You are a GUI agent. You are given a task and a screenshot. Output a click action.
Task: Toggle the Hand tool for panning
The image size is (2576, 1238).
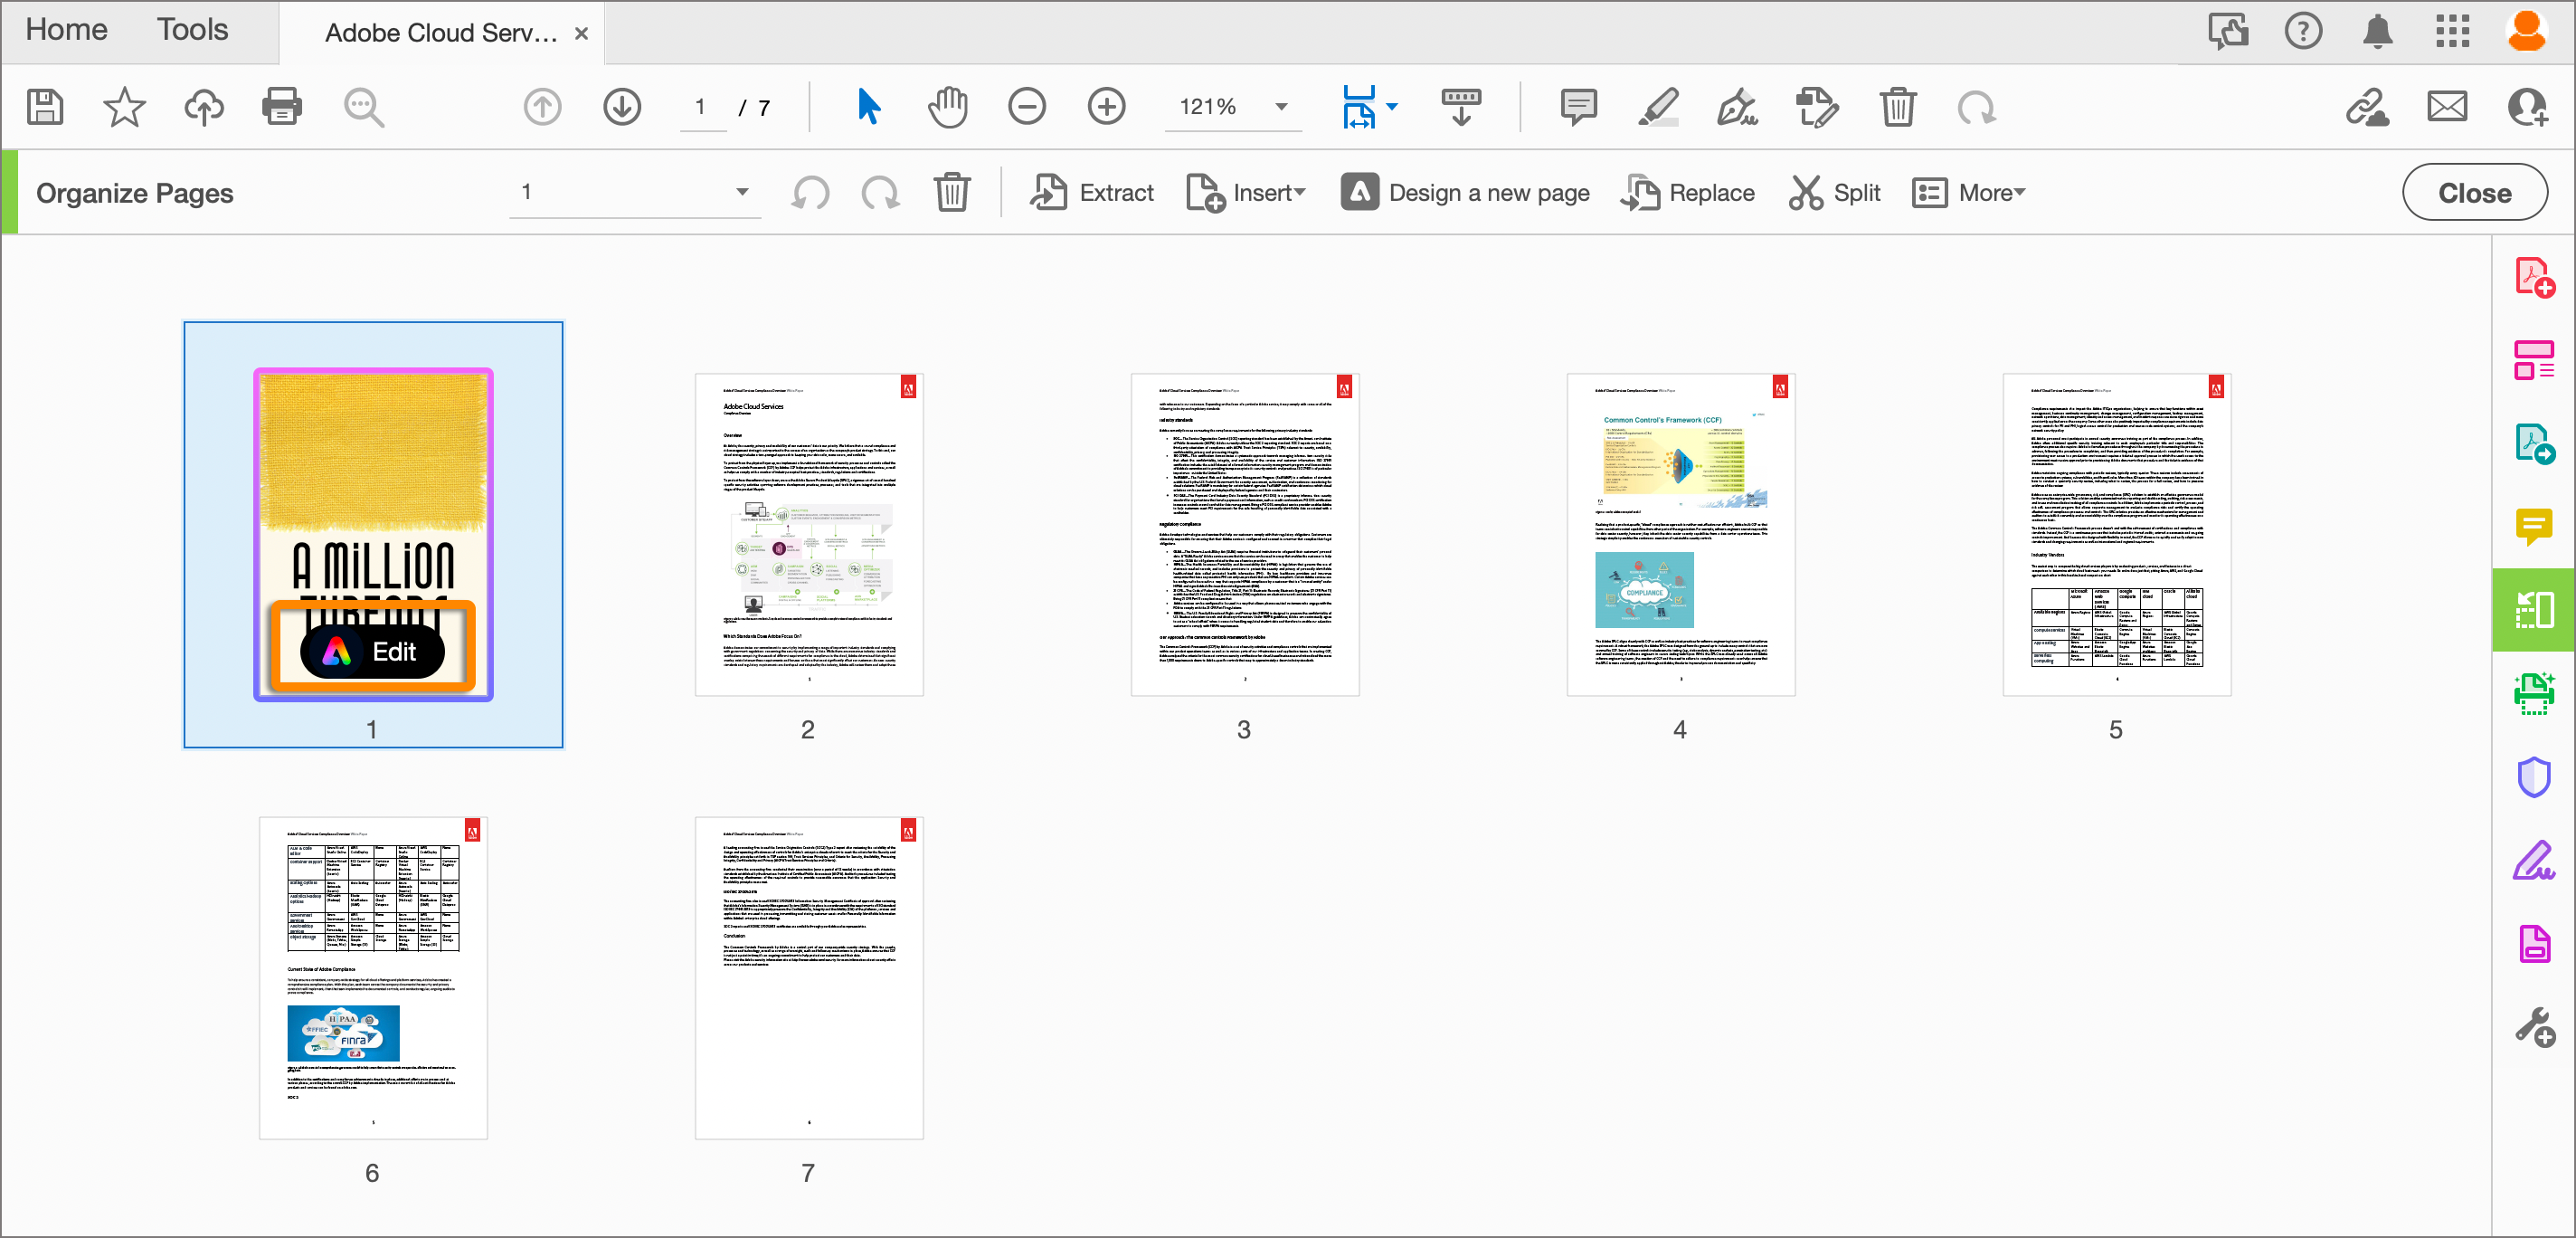click(948, 109)
